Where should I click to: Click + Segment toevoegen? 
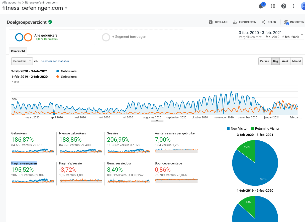point(129,37)
